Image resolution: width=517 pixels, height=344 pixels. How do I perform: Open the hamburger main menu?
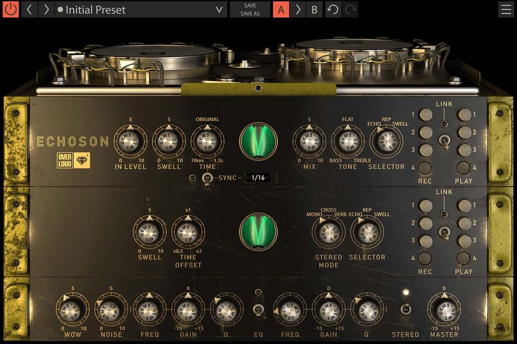tap(506, 10)
